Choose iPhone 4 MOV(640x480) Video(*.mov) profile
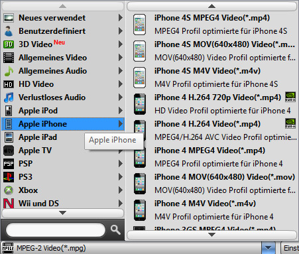The image size is (299, 254). click(212, 184)
